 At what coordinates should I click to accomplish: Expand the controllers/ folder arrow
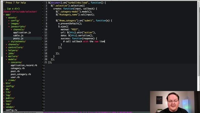7,47
